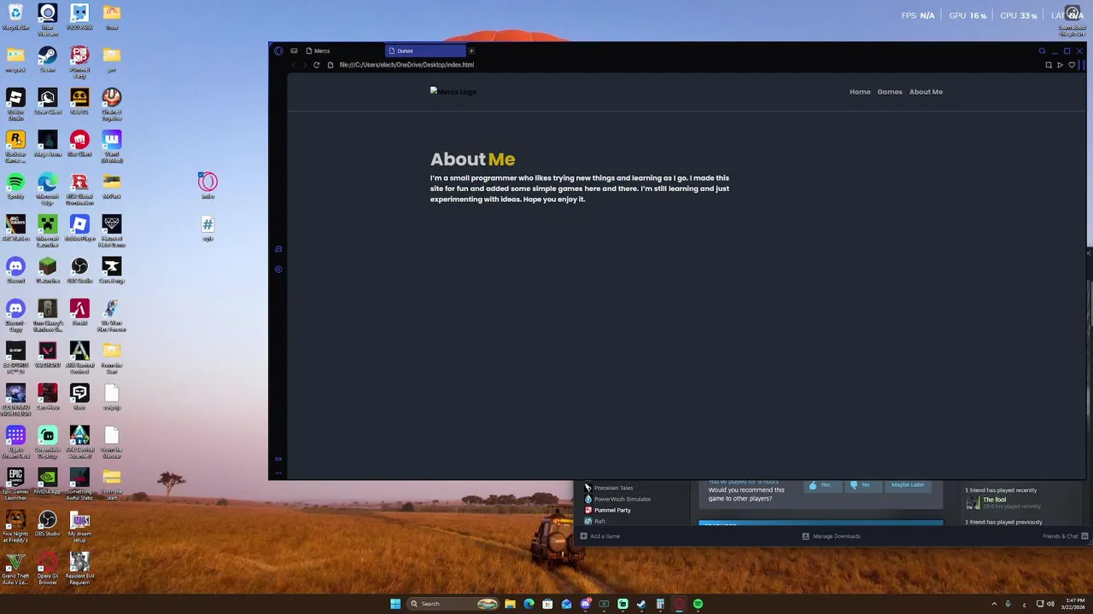1093x614 pixels.
Task: Select the index Opera file on desktop
Action: pos(207,186)
